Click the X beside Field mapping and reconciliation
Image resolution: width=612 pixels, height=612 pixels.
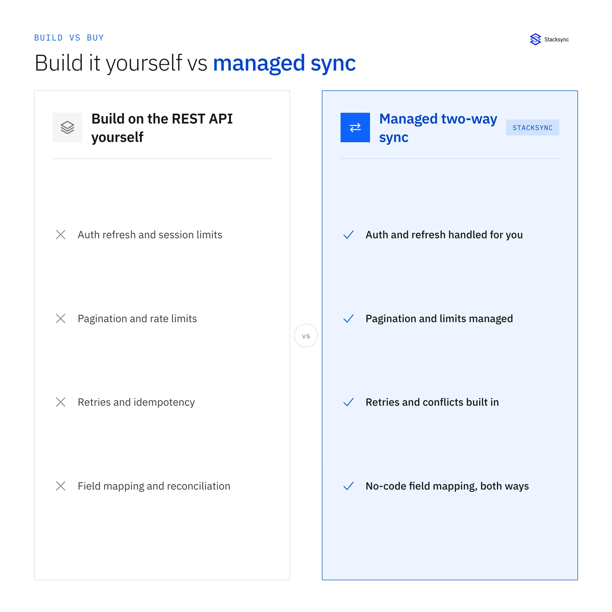[x=61, y=486]
